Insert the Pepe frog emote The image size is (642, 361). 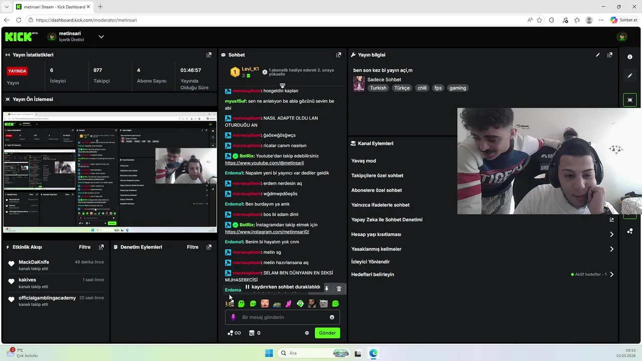click(276, 304)
